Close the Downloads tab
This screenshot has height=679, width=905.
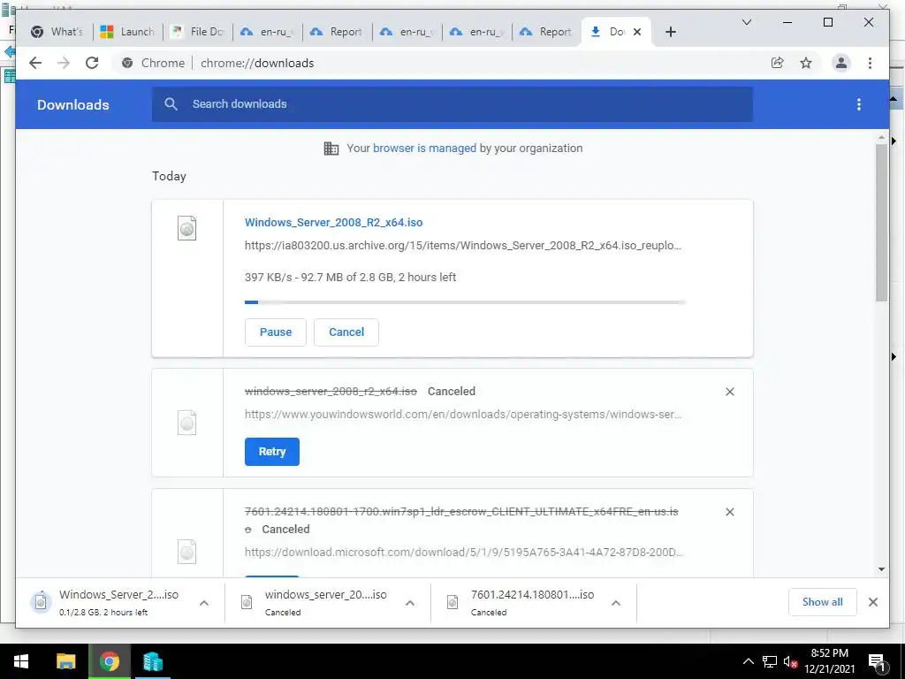pos(637,32)
